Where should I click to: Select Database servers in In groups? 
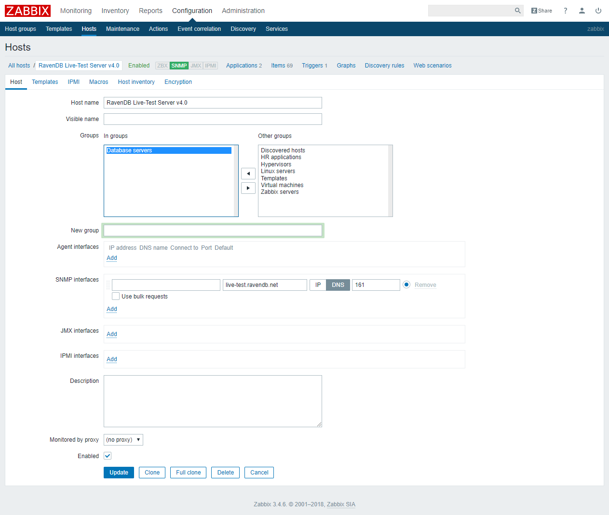pos(169,150)
